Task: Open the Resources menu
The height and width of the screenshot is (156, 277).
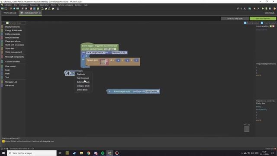Action: 34,5
